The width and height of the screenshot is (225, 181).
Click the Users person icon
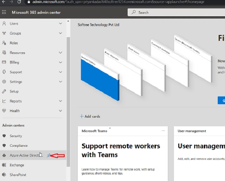(4, 24)
